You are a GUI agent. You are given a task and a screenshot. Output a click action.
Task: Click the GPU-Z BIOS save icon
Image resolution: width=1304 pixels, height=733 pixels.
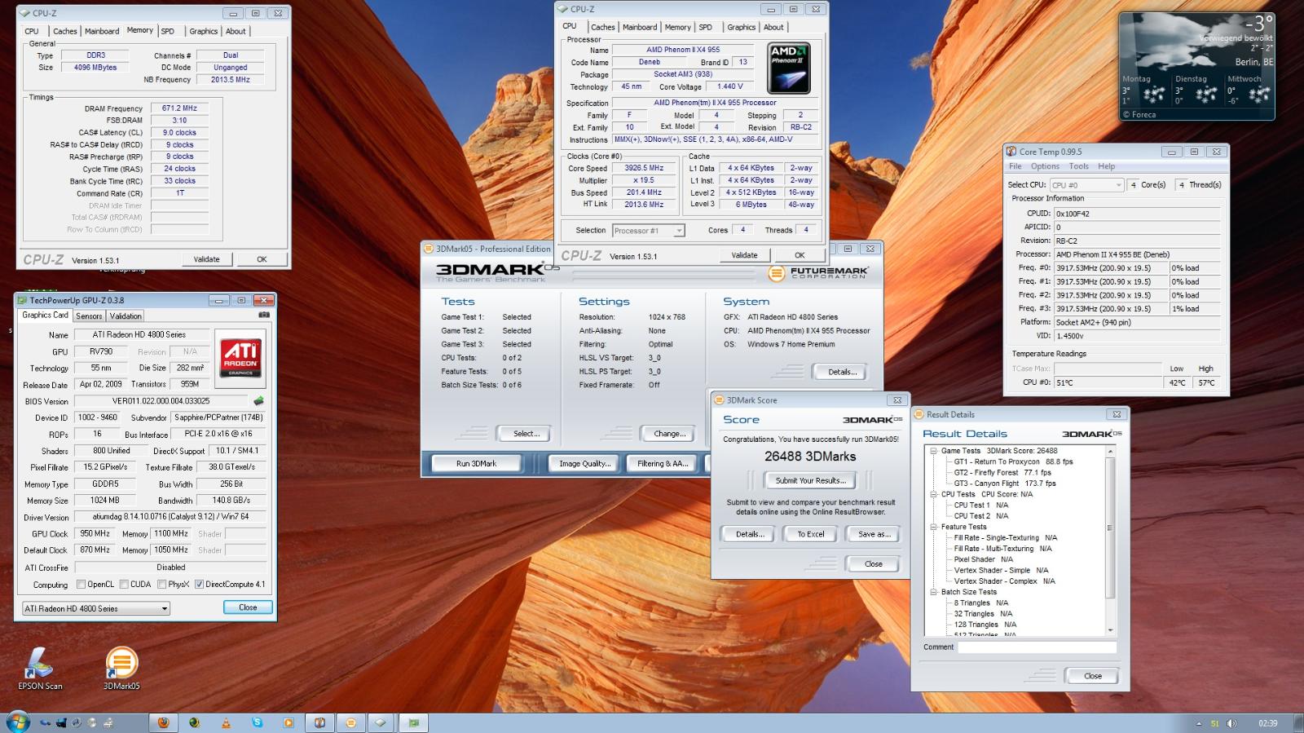[258, 401]
